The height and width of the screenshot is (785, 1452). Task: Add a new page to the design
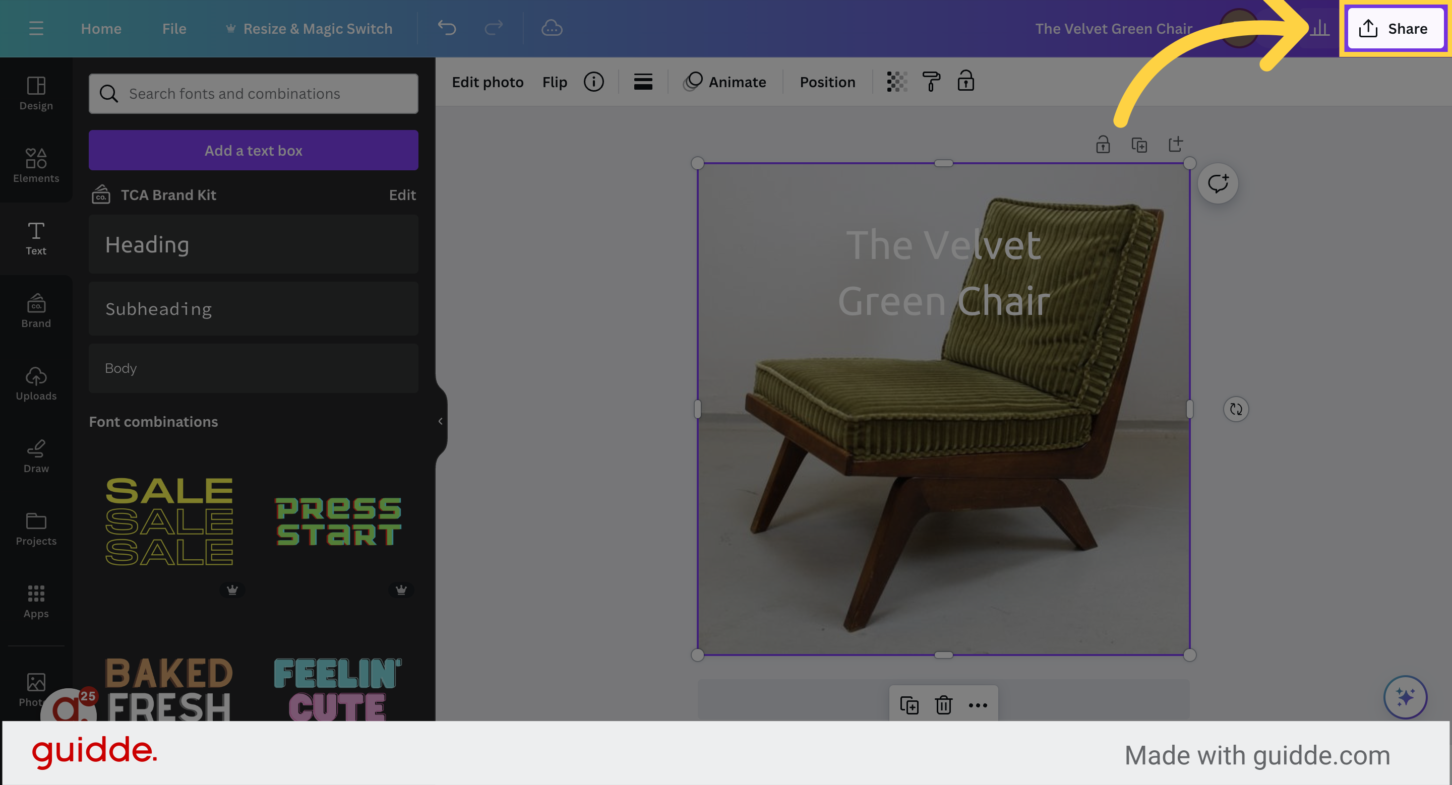(1176, 145)
